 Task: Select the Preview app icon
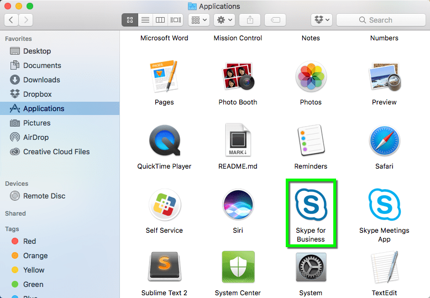click(x=385, y=77)
